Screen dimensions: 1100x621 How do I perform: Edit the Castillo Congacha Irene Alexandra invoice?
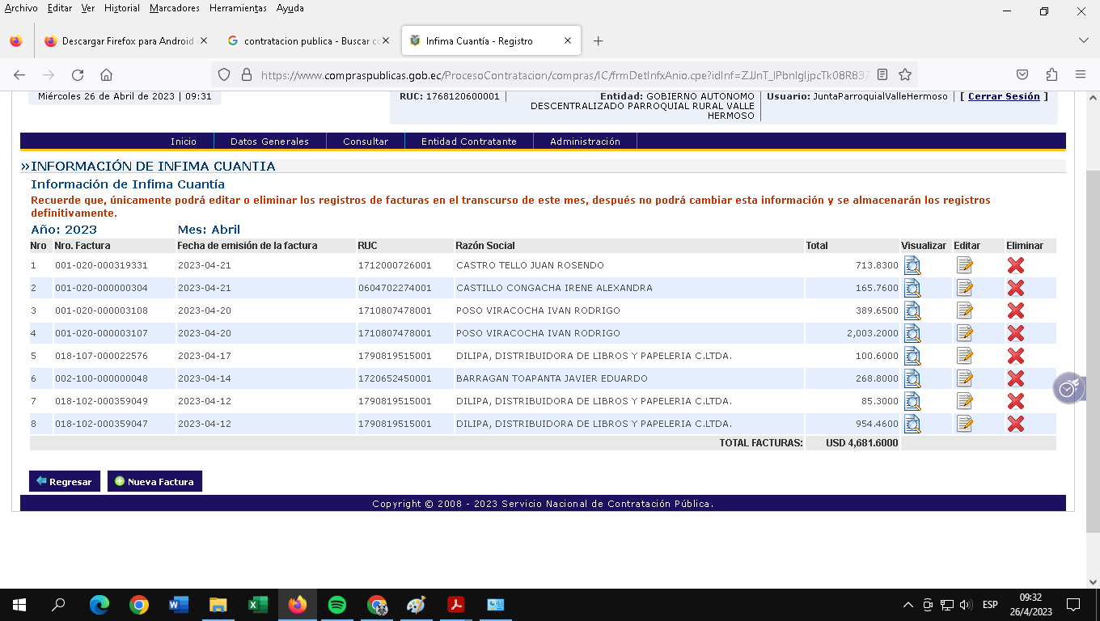964,288
